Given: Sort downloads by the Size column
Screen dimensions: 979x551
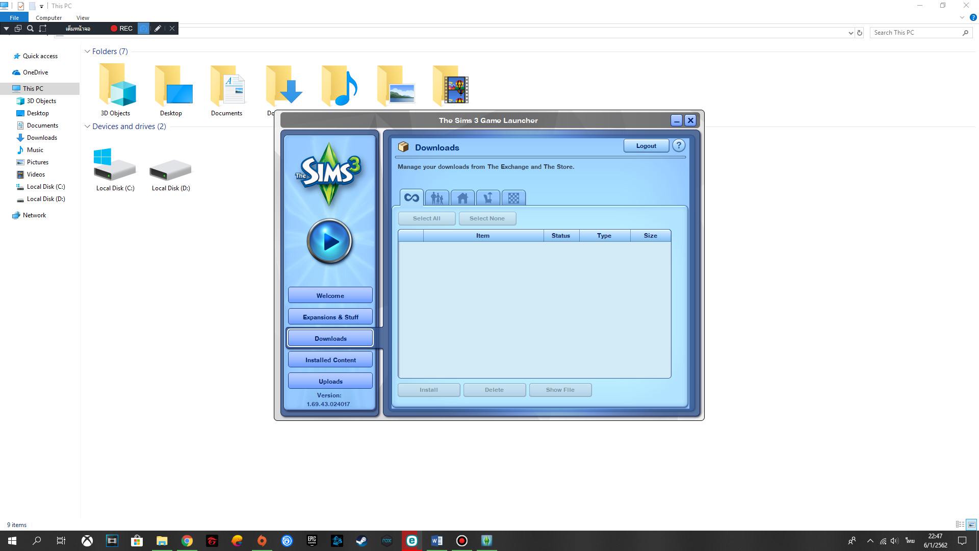Looking at the screenshot, I should point(651,236).
